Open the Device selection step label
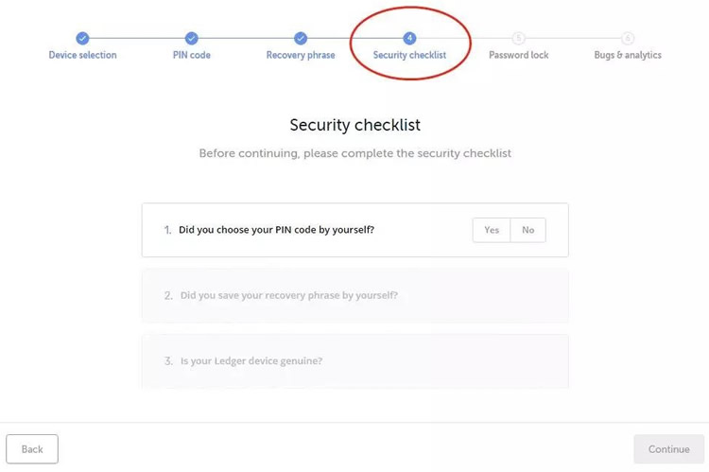This screenshot has width=709, height=472. click(x=82, y=55)
